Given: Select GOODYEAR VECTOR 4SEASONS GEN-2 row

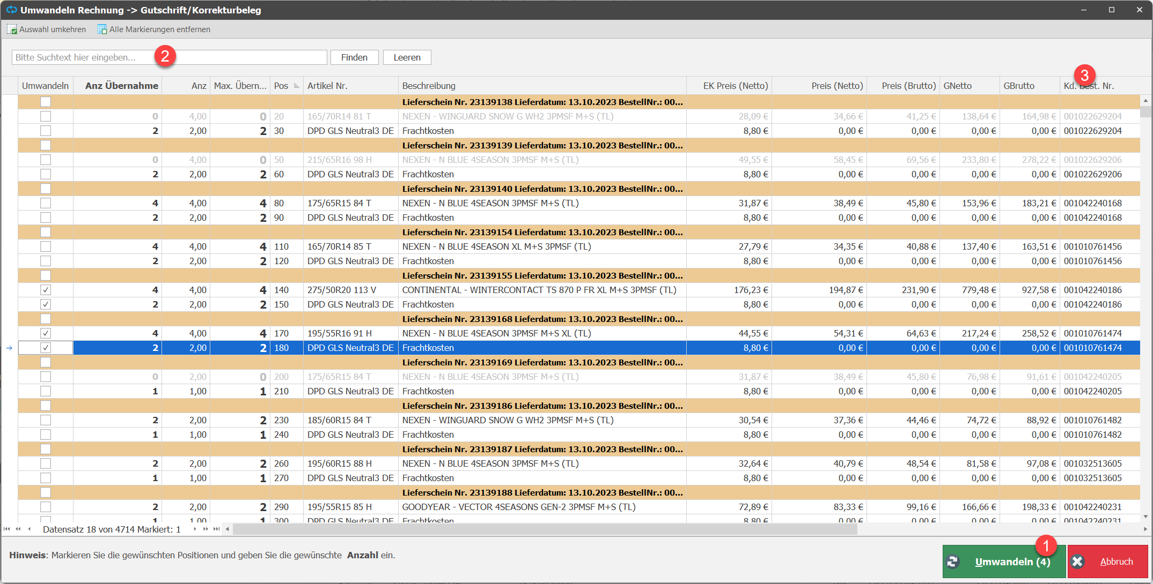Looking at the screenshot, I should [579, 507].
